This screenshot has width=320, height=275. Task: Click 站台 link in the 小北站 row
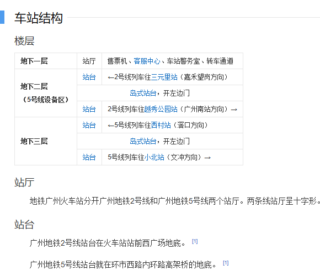[x=89, y=157]
